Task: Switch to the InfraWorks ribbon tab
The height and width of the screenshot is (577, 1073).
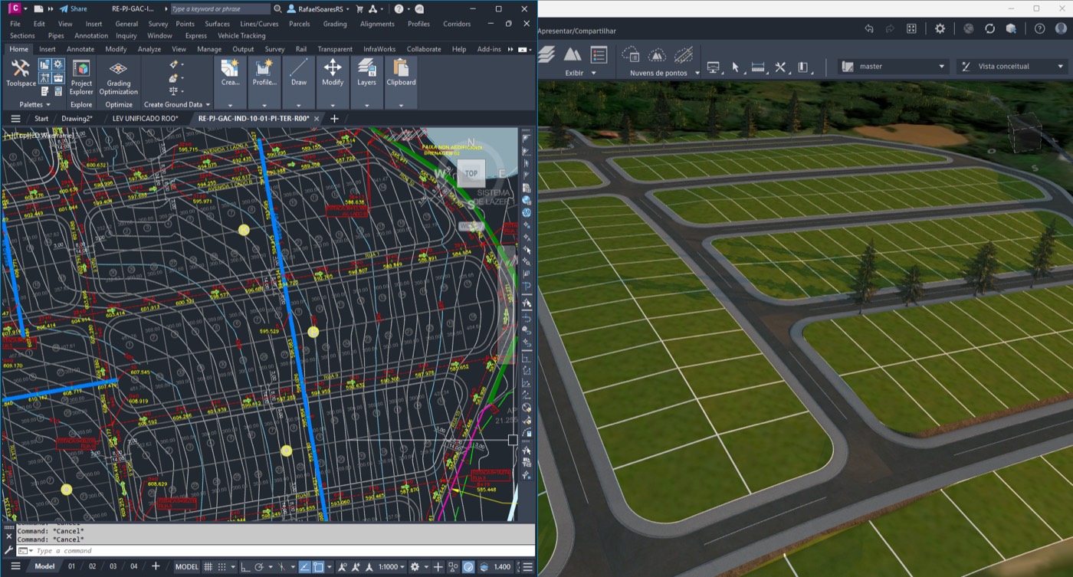Action: pyautogui.click(x=379, y=49)
